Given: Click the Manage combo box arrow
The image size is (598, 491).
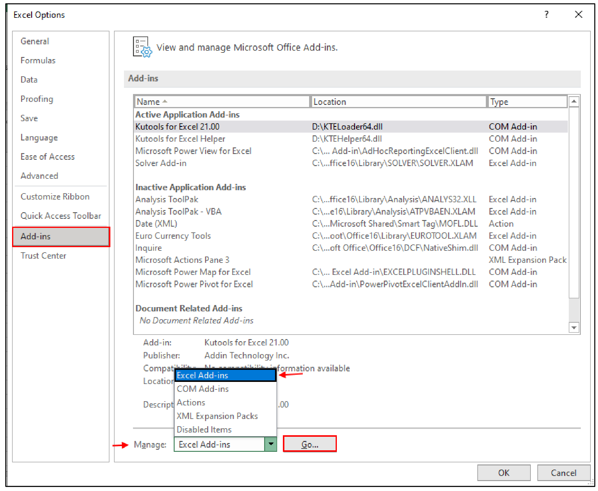Looking at the screenshot, I should point(271,444).
